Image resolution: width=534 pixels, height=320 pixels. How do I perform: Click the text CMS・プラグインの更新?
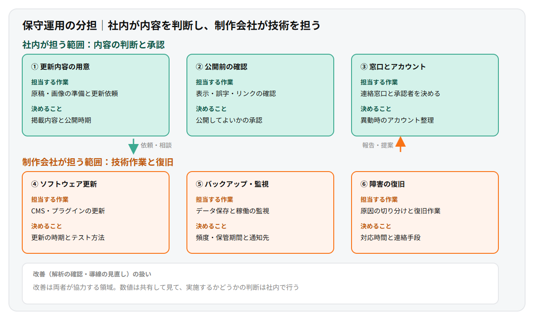coord(68,211)
